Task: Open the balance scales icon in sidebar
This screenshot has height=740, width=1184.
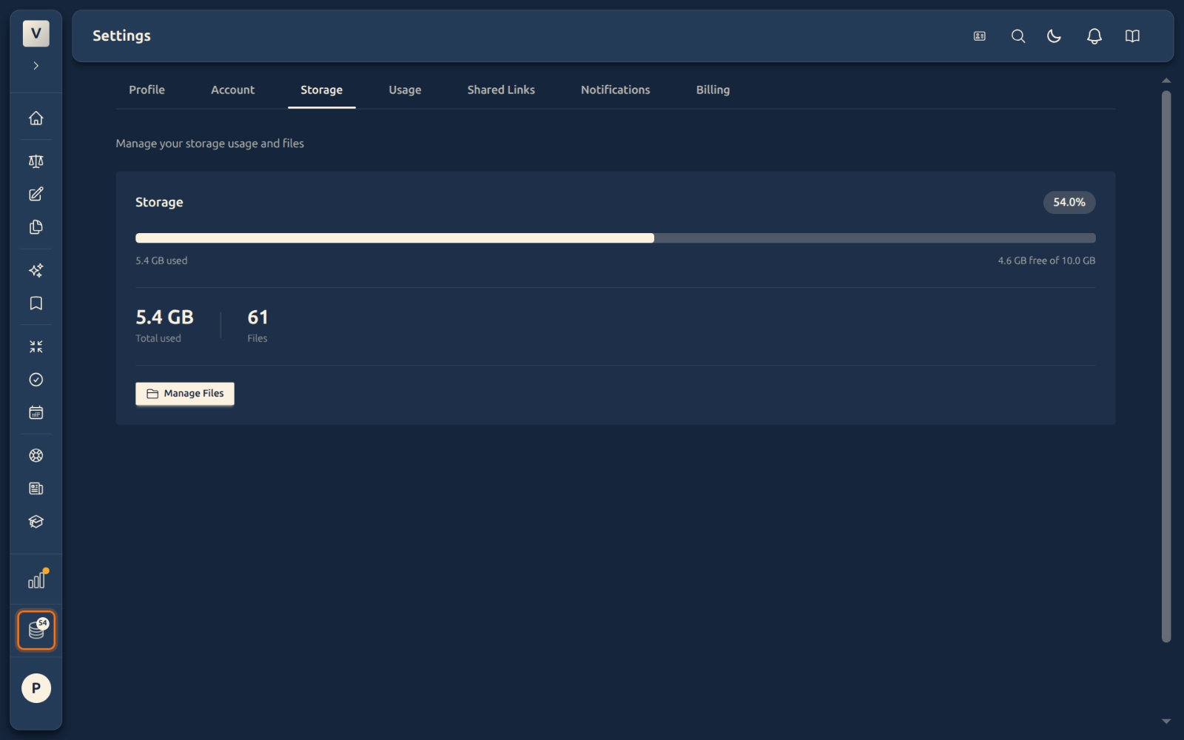Action: (36, 161)
